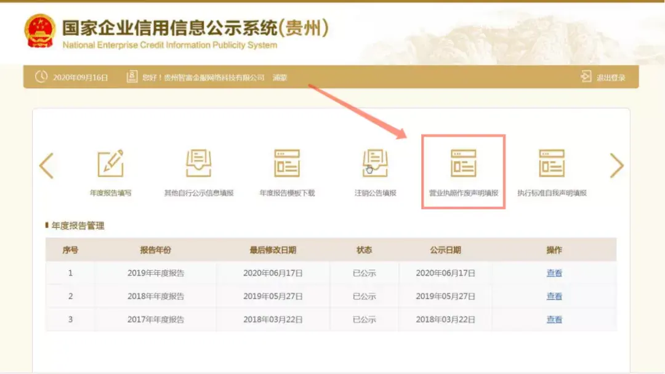Screen dimensions: 665x374
Task: Select the 公示日期 column header
Action: (x=445, y=250)
